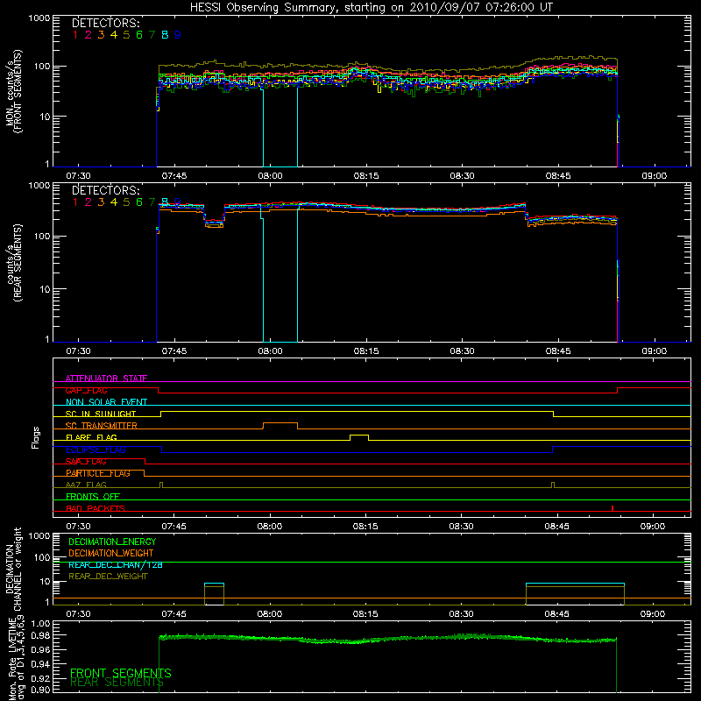Click the 08:30 tick label under decimation plot
Viewport: 701px width, 701px height.
462,614
